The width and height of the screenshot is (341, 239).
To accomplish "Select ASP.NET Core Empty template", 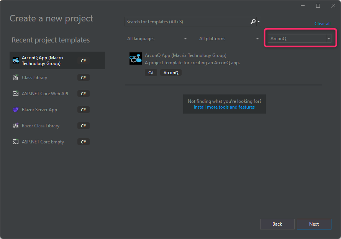I will point(57,142).
